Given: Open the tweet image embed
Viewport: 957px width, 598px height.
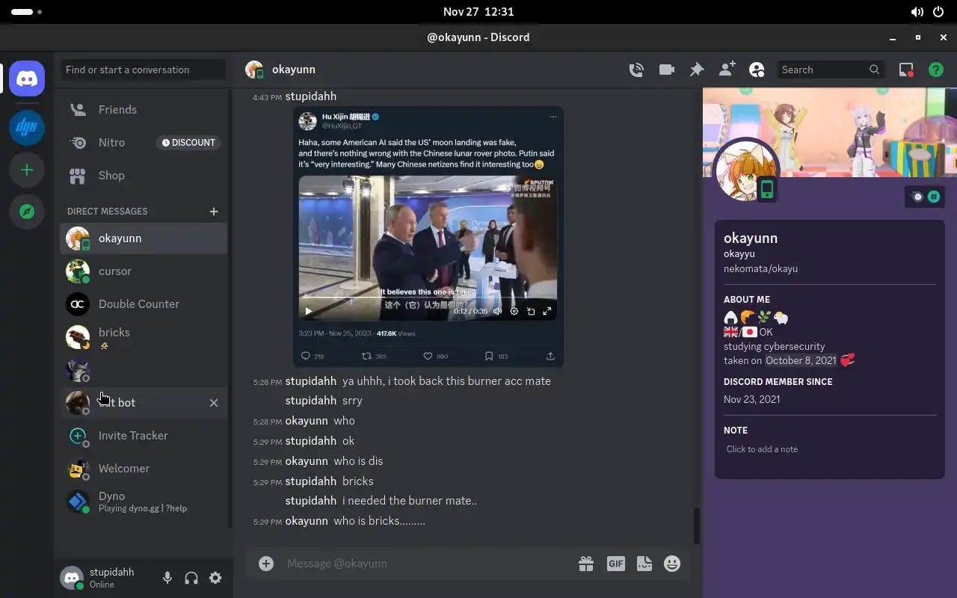Looking at the screenshot, I should [x=428, y=237].
